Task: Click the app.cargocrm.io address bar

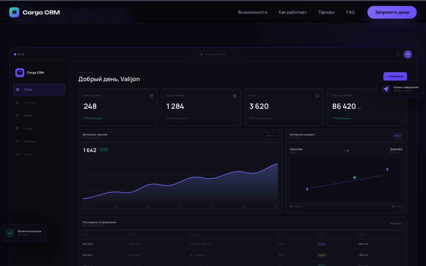Action: point(213,54)
